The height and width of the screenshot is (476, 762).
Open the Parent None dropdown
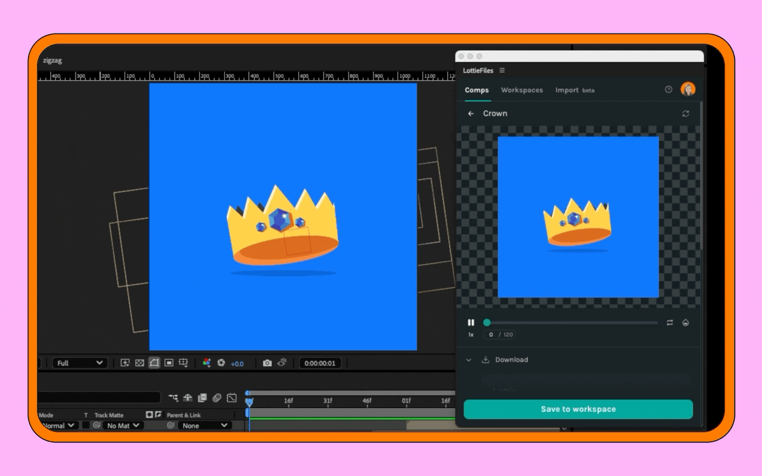(204, 426)
